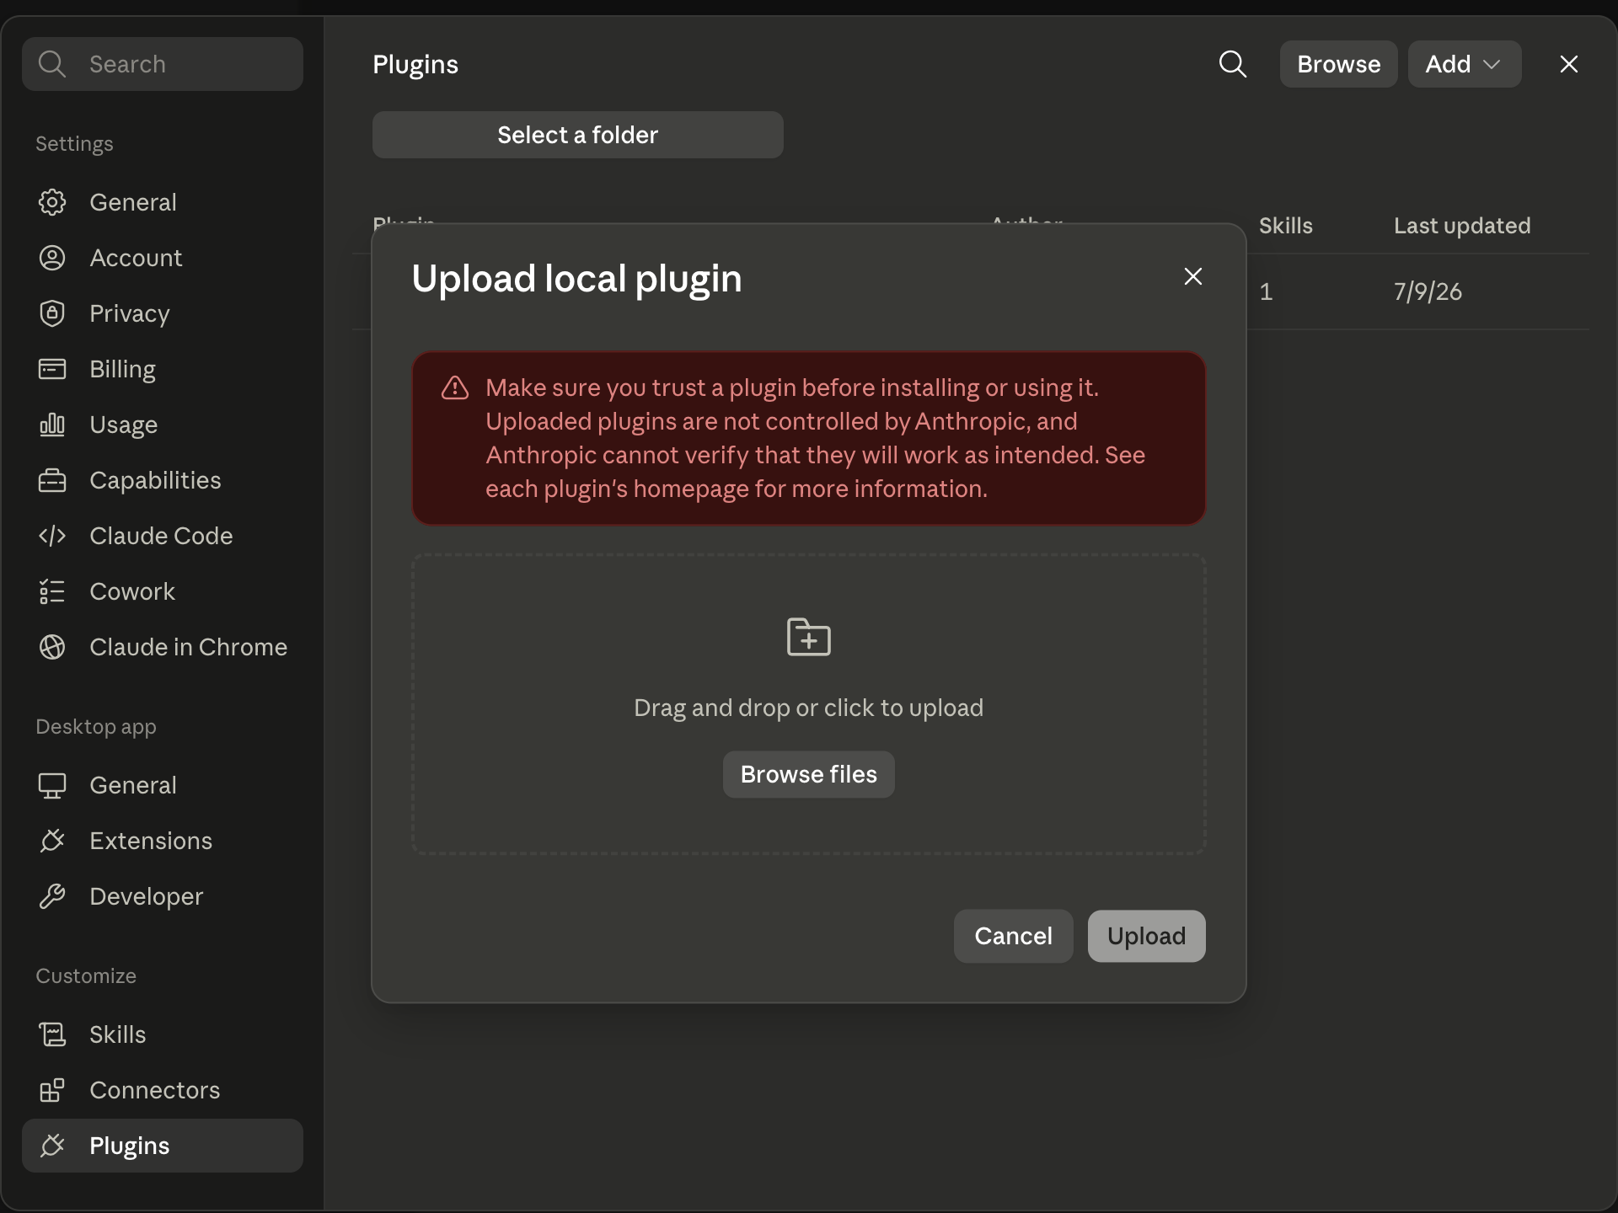Click the Connectors blocks icon
Image resolution: width=1618 pixels, height=1213 pixels.
tap(52, 1090)
